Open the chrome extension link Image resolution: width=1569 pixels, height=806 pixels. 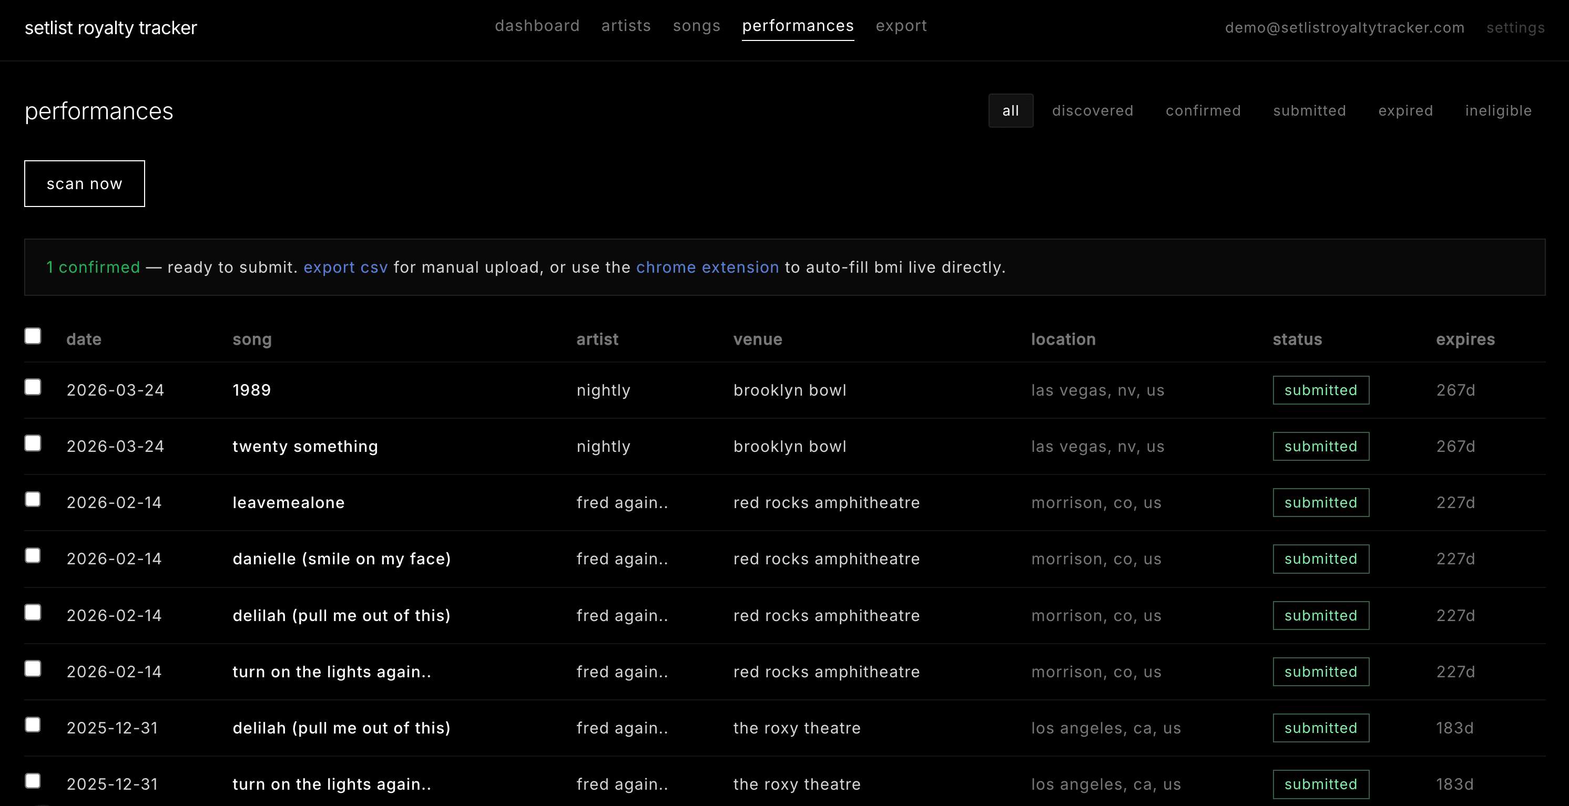[707, 266]
